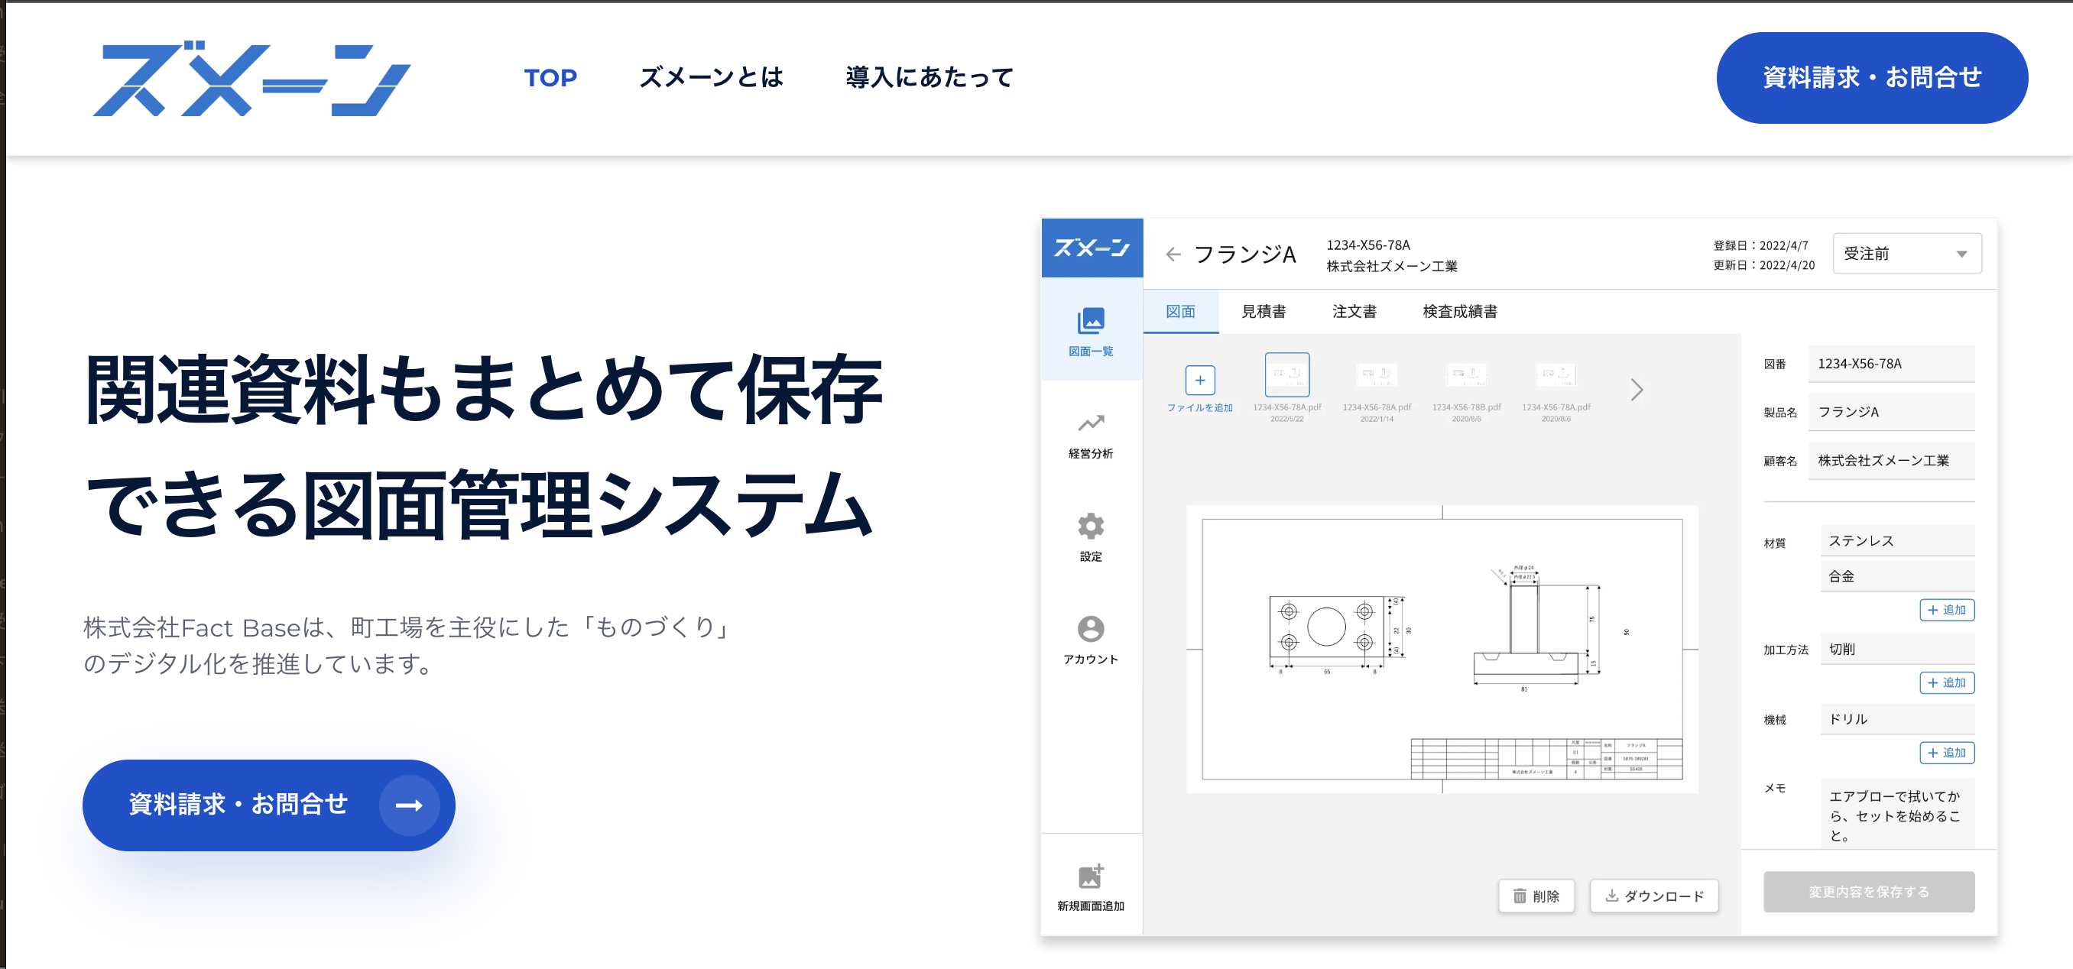Click the 株式会社ズメーン工業 text in the header
Image resolution: width=2073 pixels, height=969 pixels.
[x=1391, y=267]
